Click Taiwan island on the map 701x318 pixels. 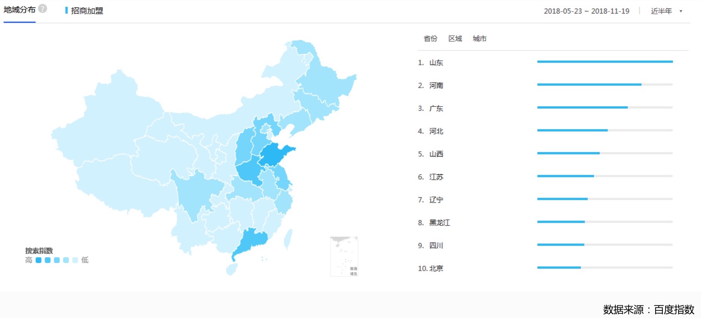[x=288, y=239]
